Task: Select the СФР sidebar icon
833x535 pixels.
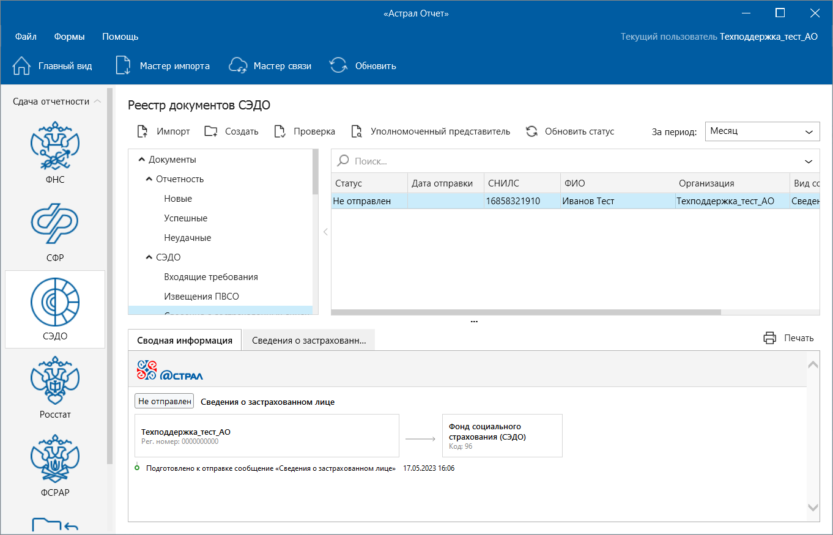Action: click(x=55, y=225)
